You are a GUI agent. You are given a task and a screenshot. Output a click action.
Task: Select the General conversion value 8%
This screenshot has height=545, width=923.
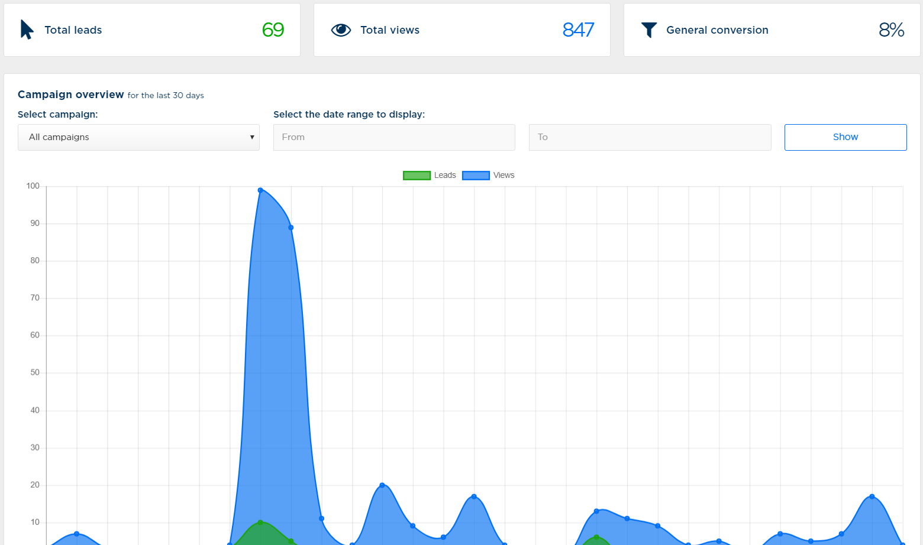click(x=892, y=30)
